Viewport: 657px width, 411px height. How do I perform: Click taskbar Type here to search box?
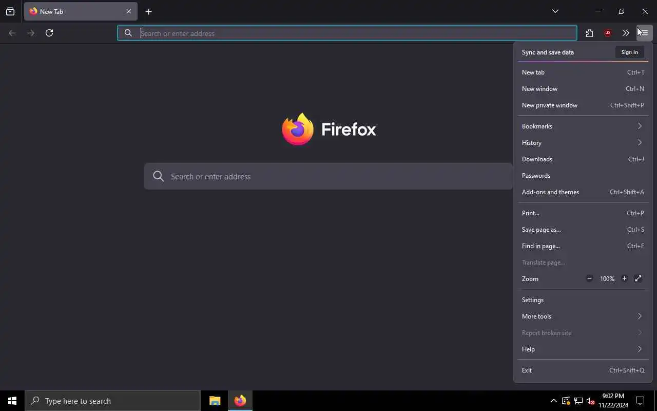(x=113, y=401)
